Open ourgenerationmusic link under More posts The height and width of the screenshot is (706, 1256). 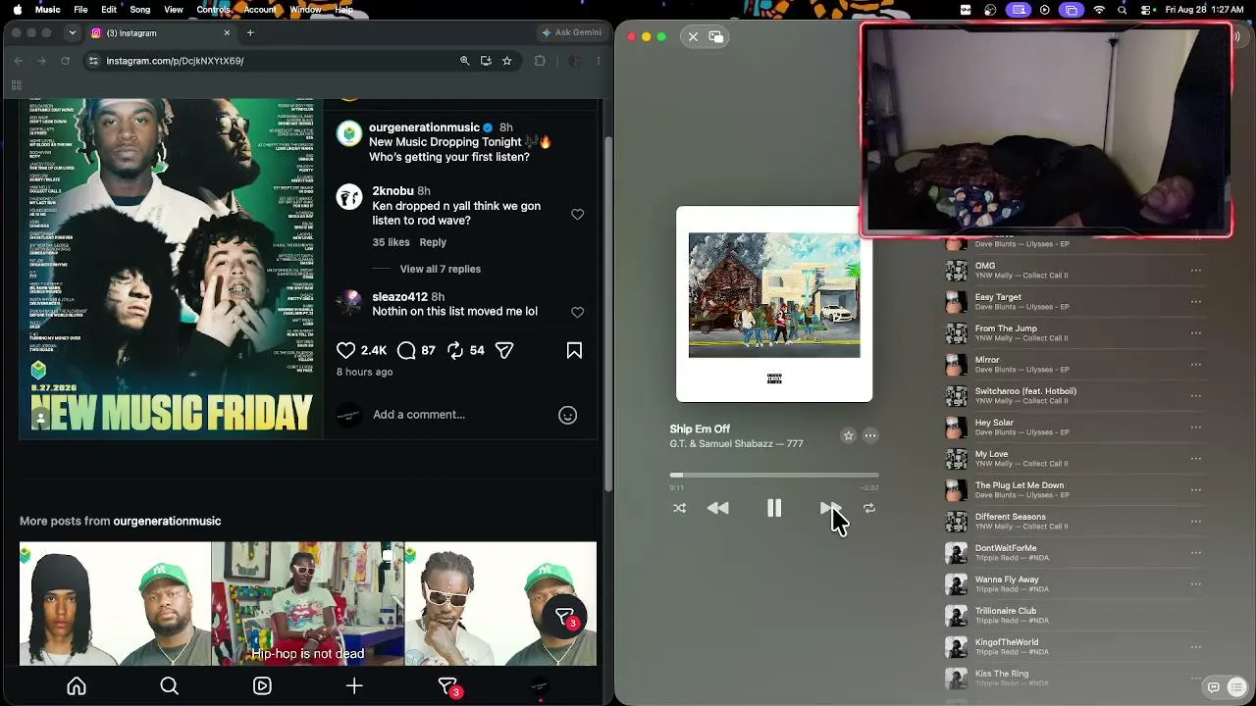coord(167,521)
